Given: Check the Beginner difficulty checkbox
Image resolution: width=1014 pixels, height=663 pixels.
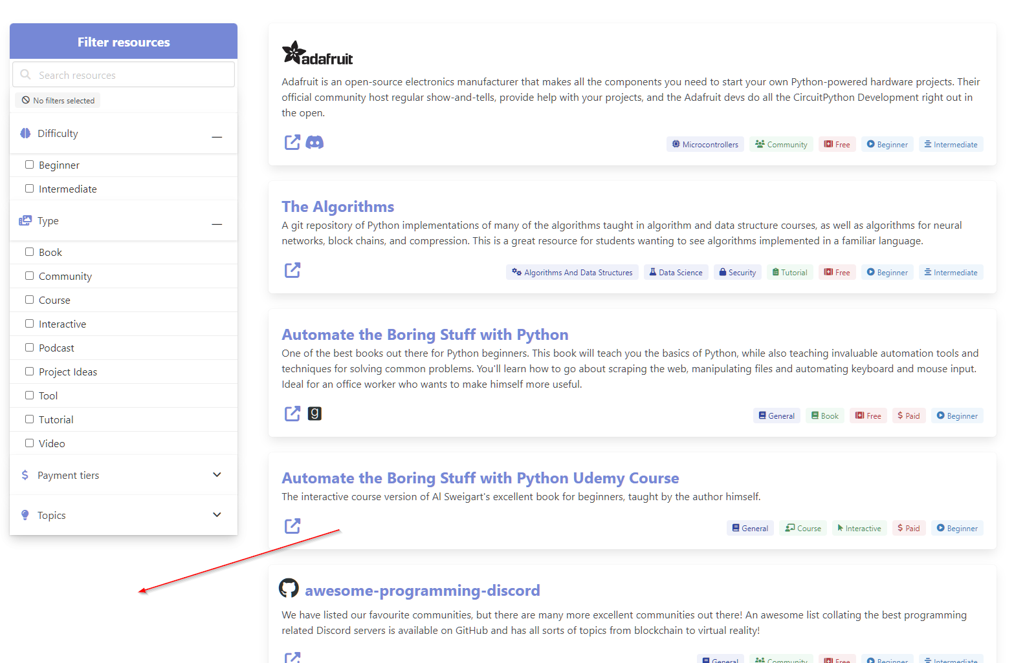Looking at the screenshot, I should point(29,165).
